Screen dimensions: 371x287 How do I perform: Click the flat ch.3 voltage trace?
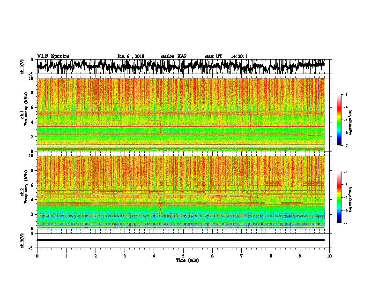[181, 240]
